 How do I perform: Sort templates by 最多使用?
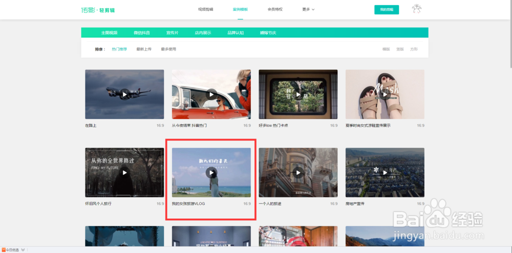[168, 49]
